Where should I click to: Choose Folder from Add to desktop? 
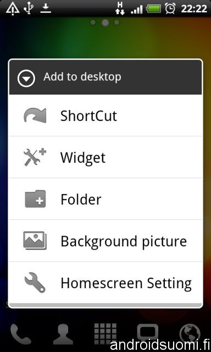click(105, 199)
